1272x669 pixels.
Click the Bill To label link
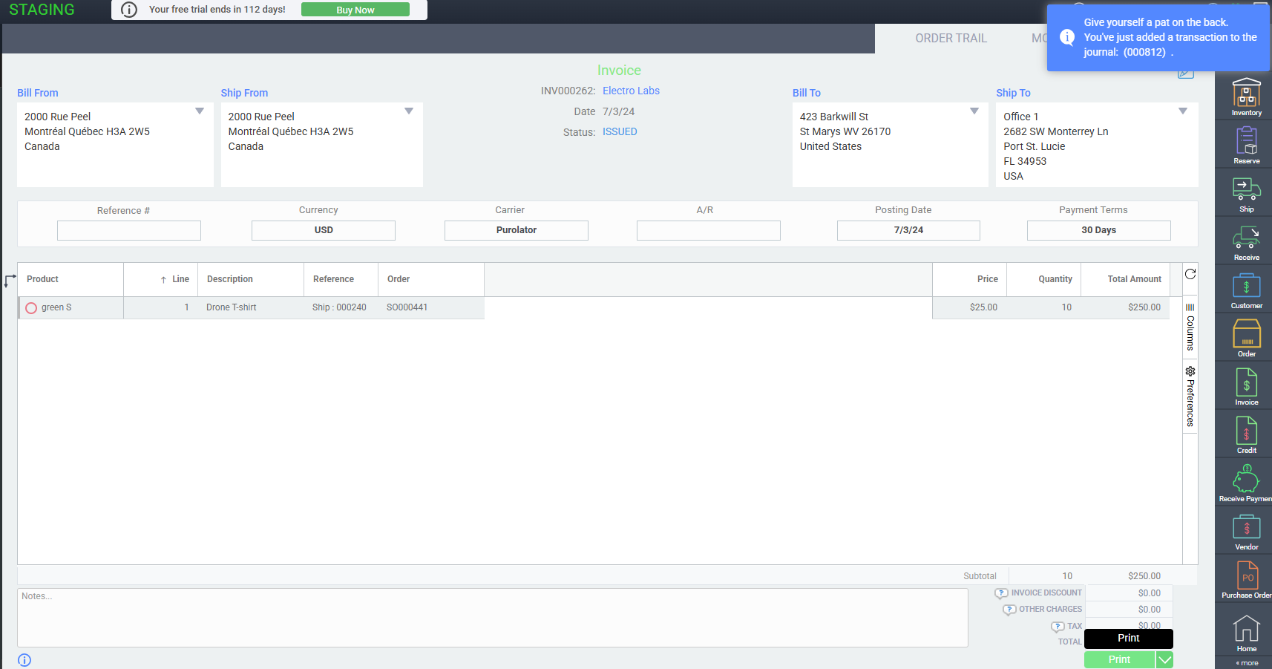tap(807, 93)
